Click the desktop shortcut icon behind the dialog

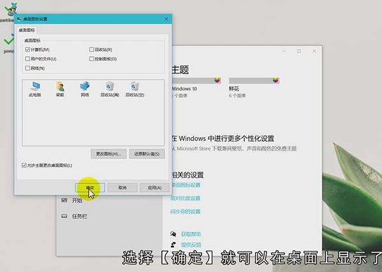(x=11, y=10)
